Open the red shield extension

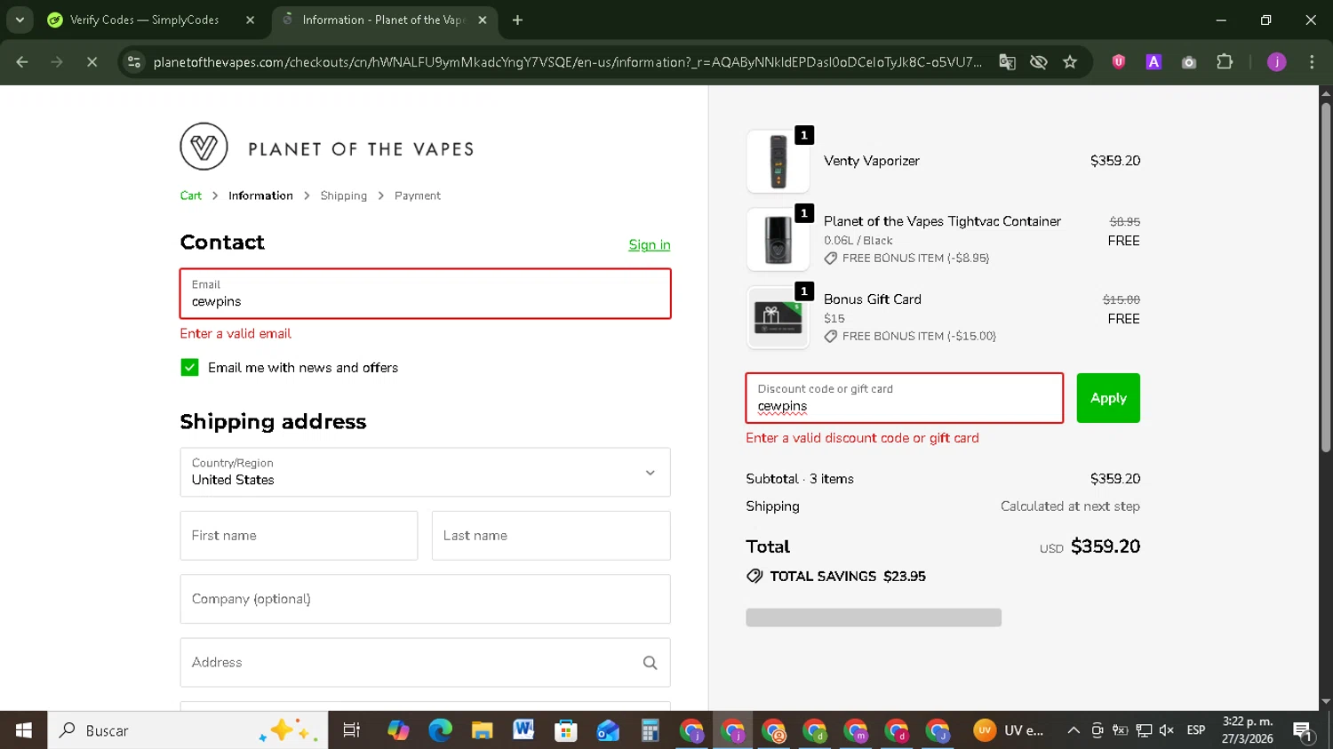tap(1119, 61)
